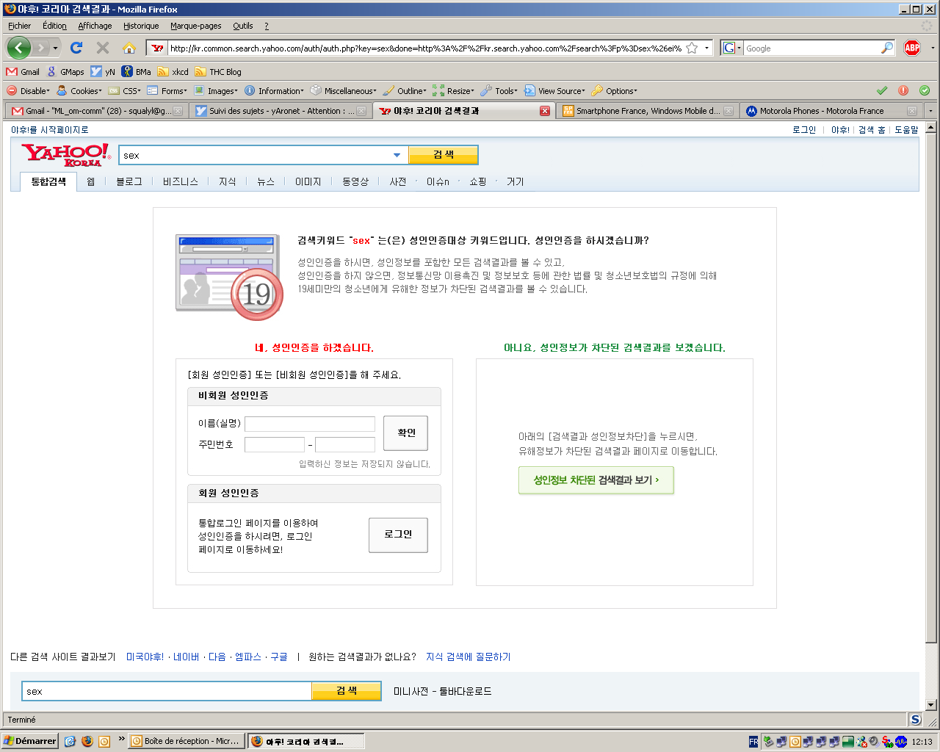Click the 확인 confirm button
The height and width of the screenshot is (752, 940).
pos(406,433)
